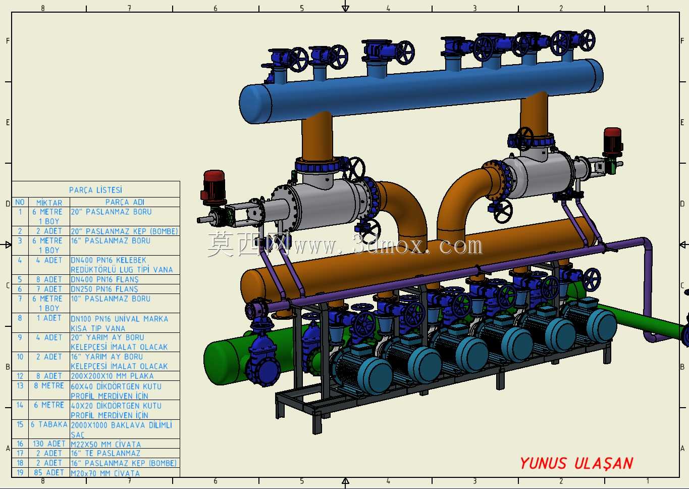689x489 pixels.
Task: Click the red author name YUNUS ULAŞAN
Action: pos(576,463)
